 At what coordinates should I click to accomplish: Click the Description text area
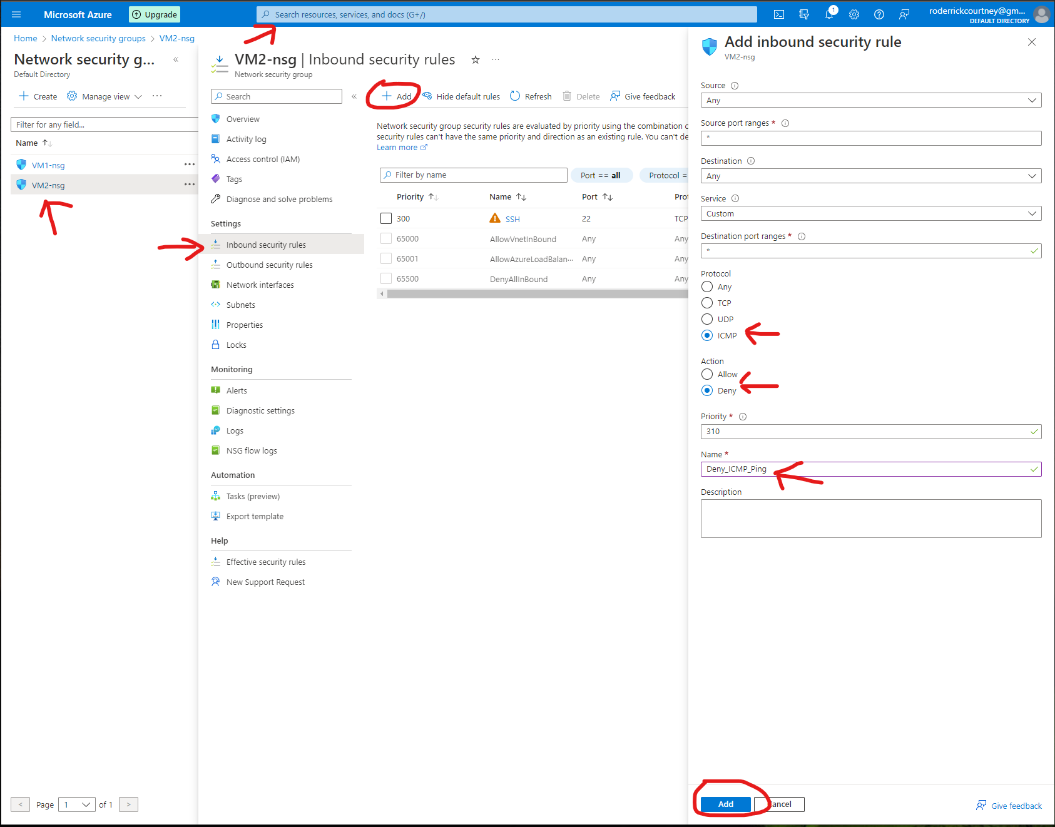[871, 519]
